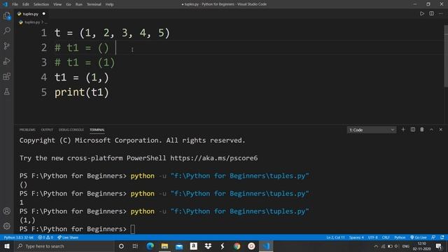The width and height of the screenshot is (448, 252).
Task: Click the editor vertical scrollbar
Action: point(446,56)
